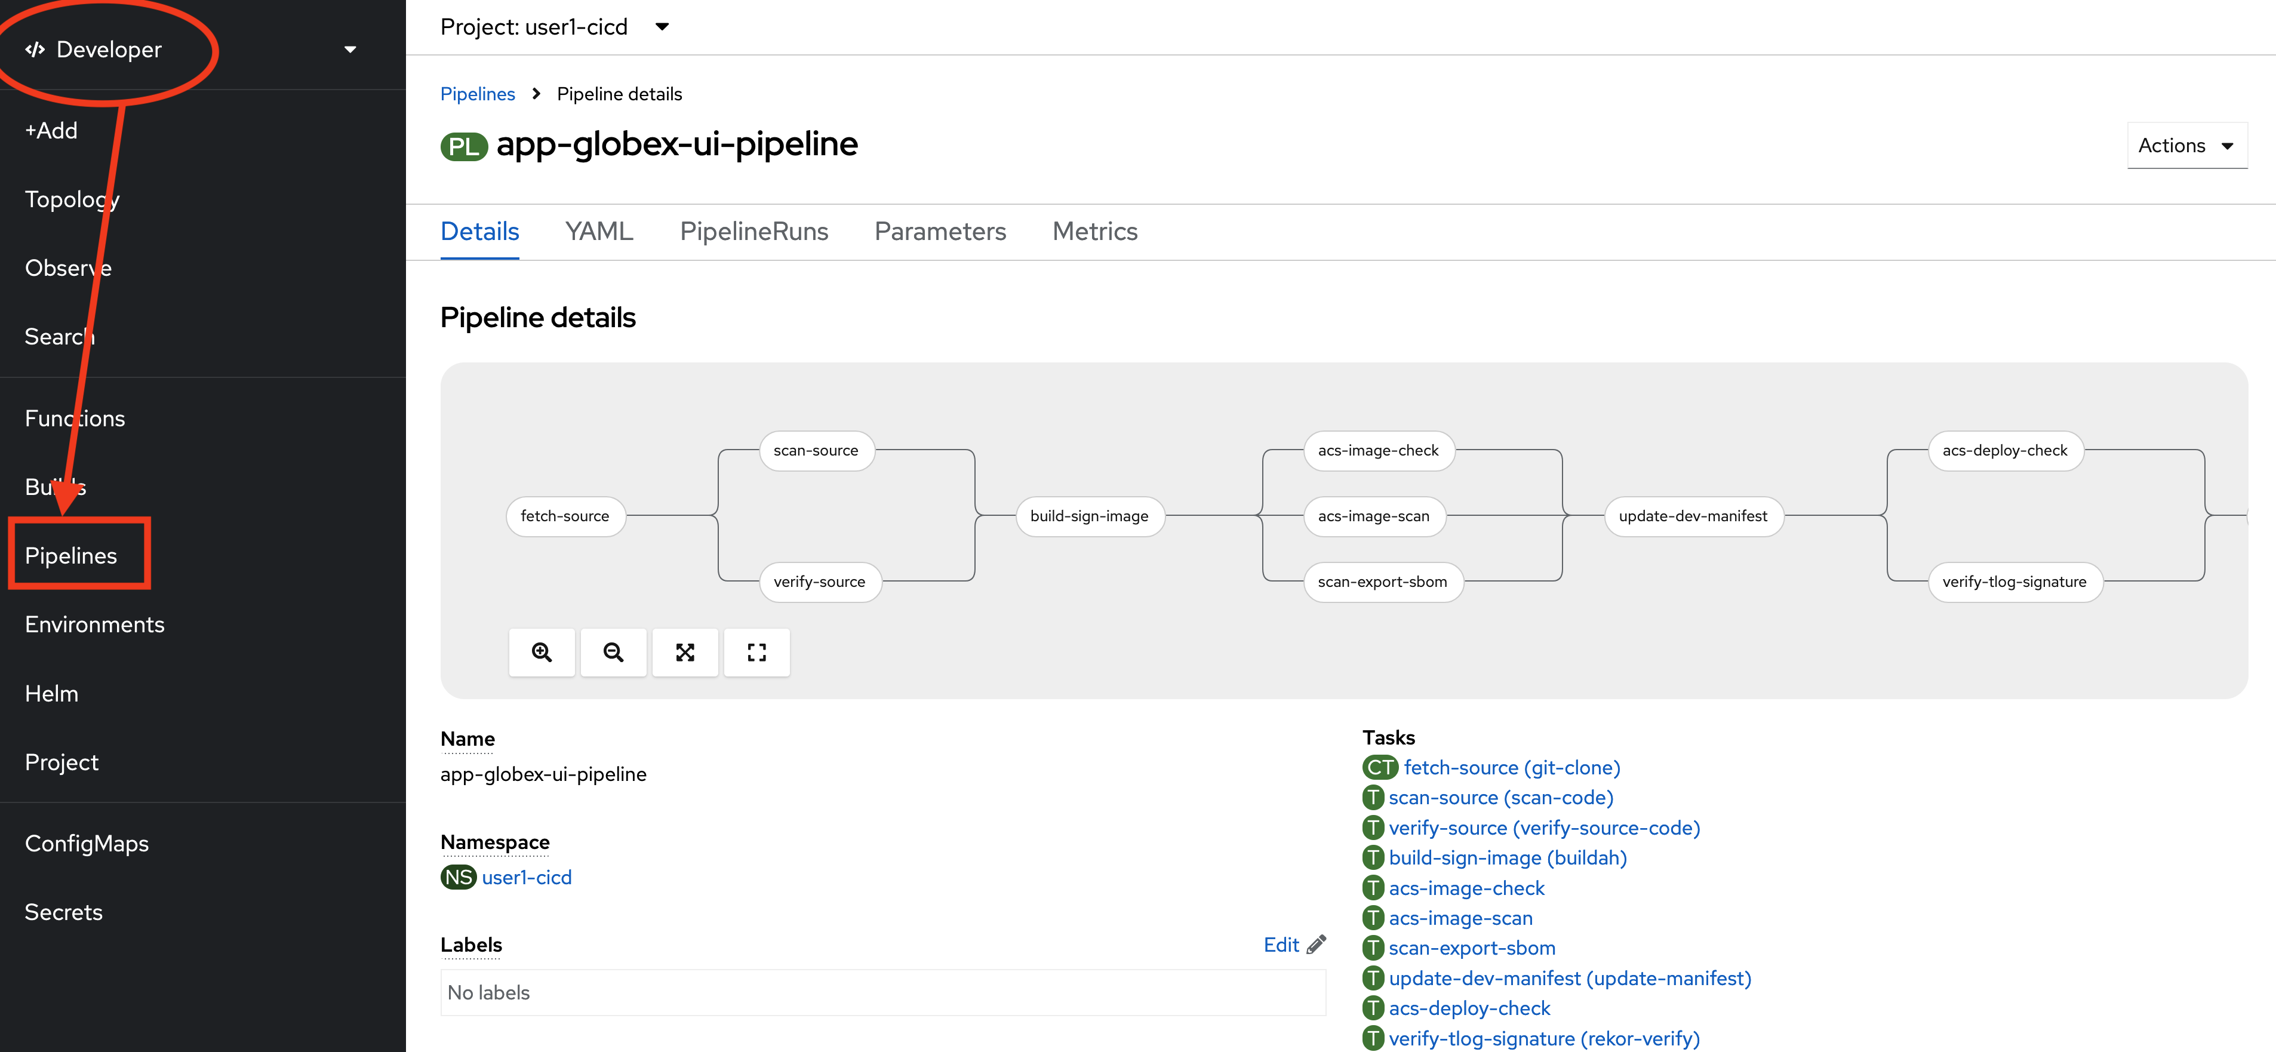Click the No labels field
Image resolution: width=2276 pixels, height=1052 pixels.
pyautogui.click(x=882, y=993)
